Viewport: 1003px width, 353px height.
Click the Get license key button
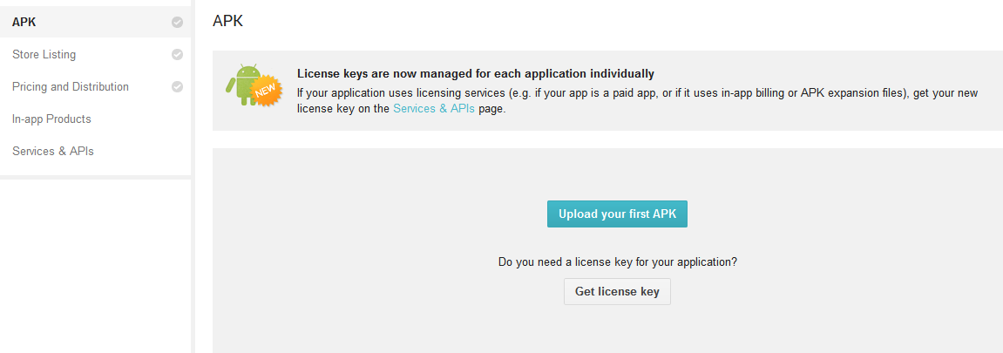(x=617, y=292)
